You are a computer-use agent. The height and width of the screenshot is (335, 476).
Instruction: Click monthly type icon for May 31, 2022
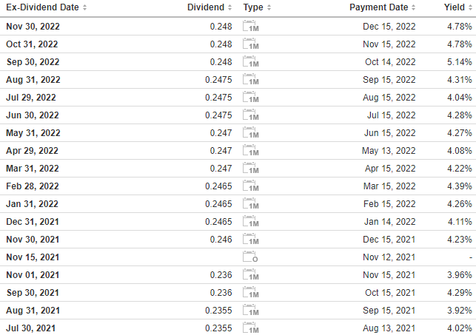point(251,133)
